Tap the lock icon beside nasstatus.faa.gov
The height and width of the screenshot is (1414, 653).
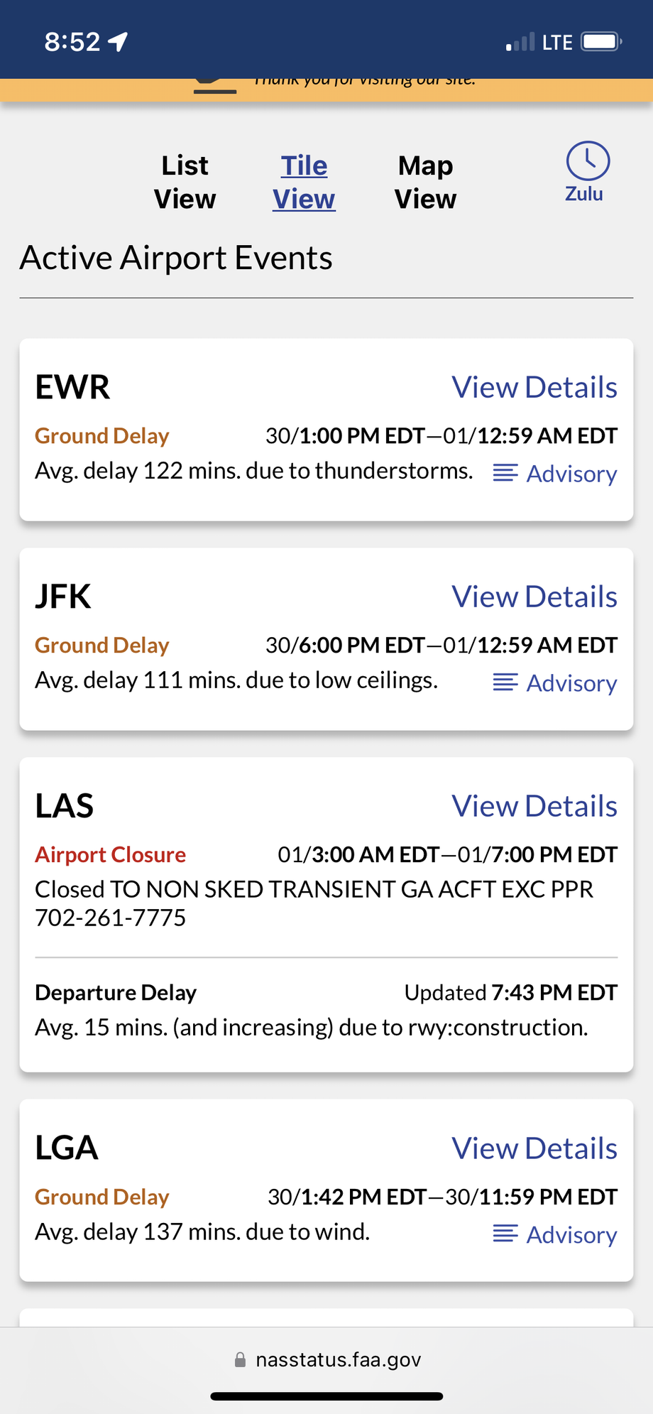click(241, 1360)
